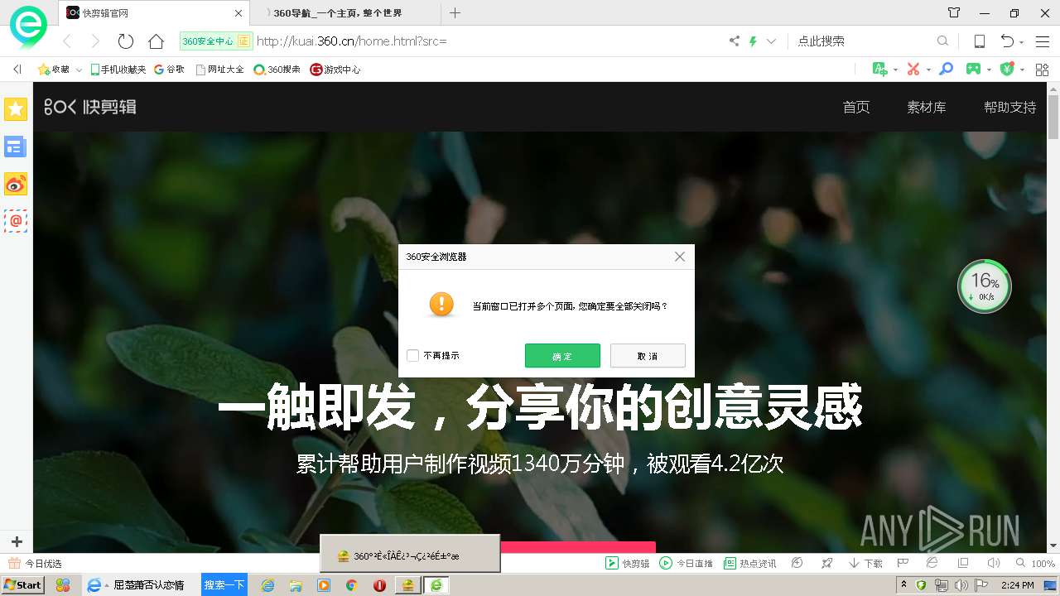Viewport: 1060px width, 596px height.
Task: Expand the screenshot tool dropdown arrow
Action: 928,70
